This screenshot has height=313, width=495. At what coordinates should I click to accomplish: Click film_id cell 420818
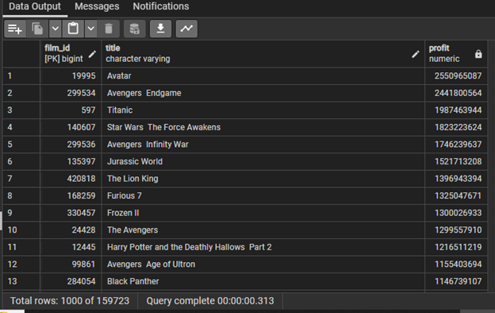tap(71, 179)
